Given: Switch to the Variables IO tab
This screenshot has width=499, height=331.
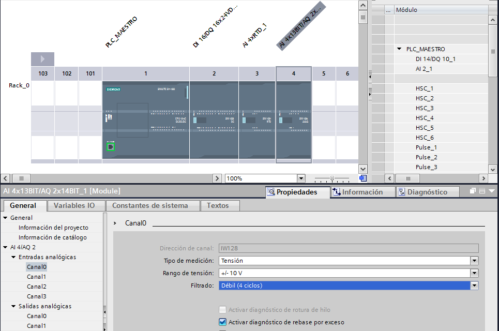Looking at the screenshot, I should (74, 205).
